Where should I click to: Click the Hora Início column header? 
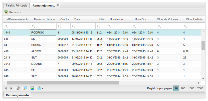[118, 19]
